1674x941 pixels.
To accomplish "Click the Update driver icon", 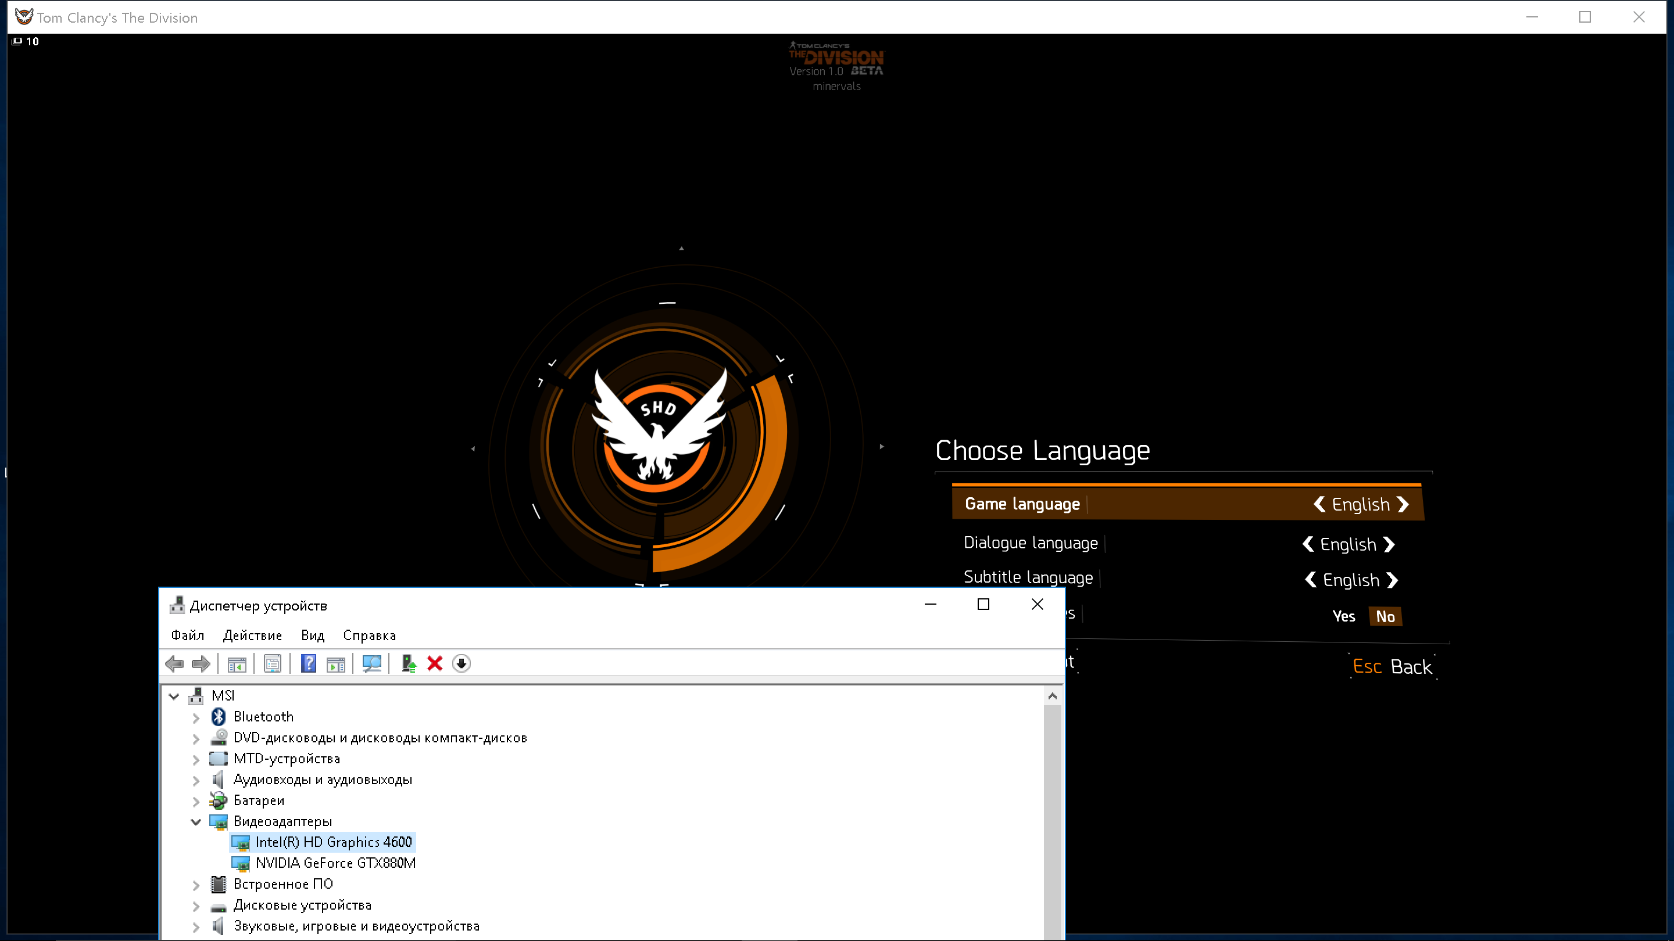I will tap(409, 664).
